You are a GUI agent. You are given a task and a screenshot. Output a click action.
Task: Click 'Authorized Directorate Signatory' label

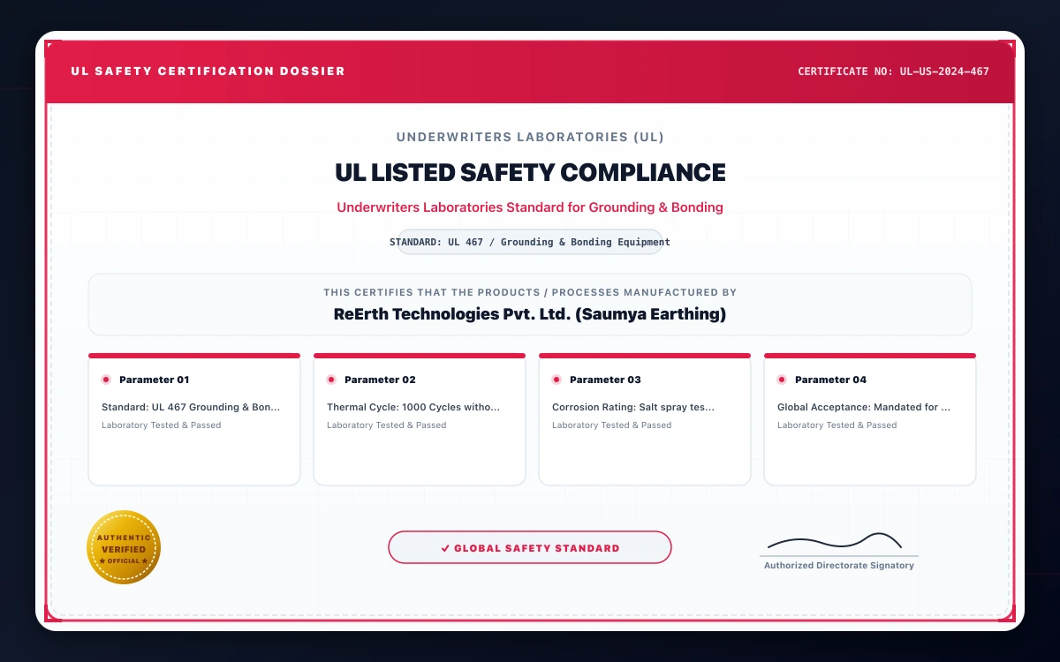point(839,565)
